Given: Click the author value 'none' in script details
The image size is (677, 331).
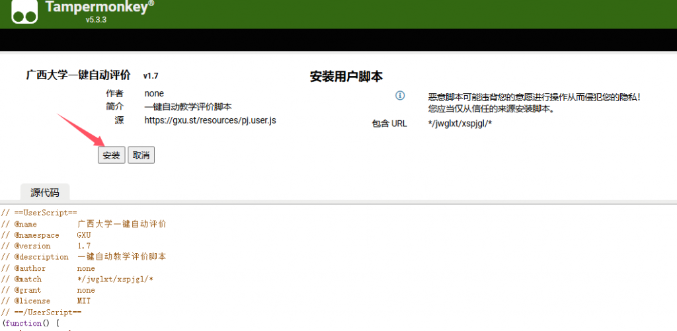Looking at the screenshot, I should point(154,94).
